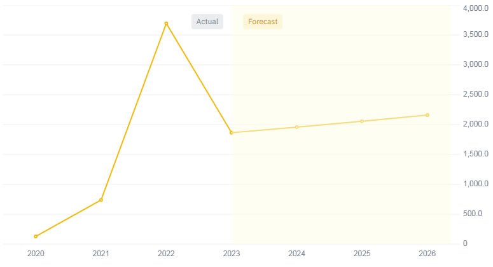
Task: Select the 2021 data point marker
Action: click(x=101, y=200)
